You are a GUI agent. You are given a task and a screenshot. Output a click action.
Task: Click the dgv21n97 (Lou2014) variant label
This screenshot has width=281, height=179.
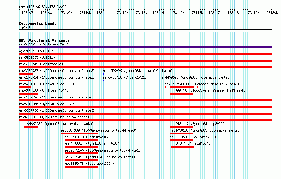[x=36, y=51]
